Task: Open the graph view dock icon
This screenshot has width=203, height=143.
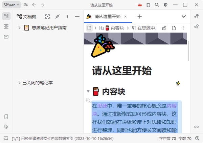Action: point(196,16)
